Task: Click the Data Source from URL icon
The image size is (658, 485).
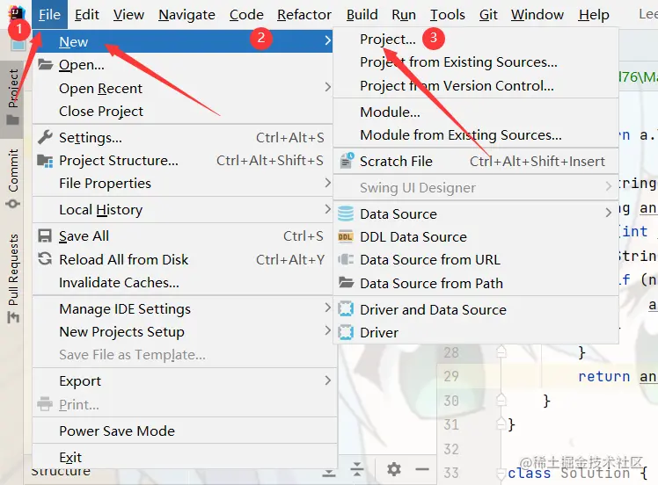Action: pos(346,259)
